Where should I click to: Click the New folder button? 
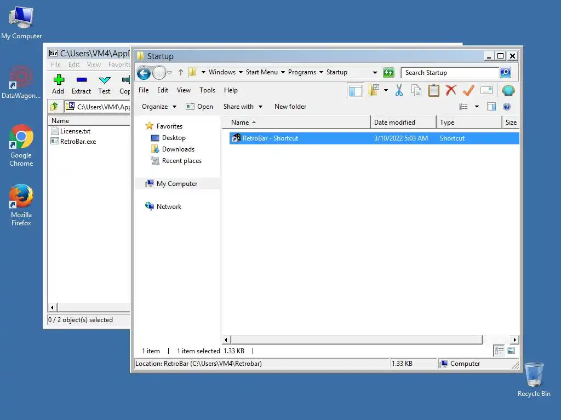[x=290, y=107]
